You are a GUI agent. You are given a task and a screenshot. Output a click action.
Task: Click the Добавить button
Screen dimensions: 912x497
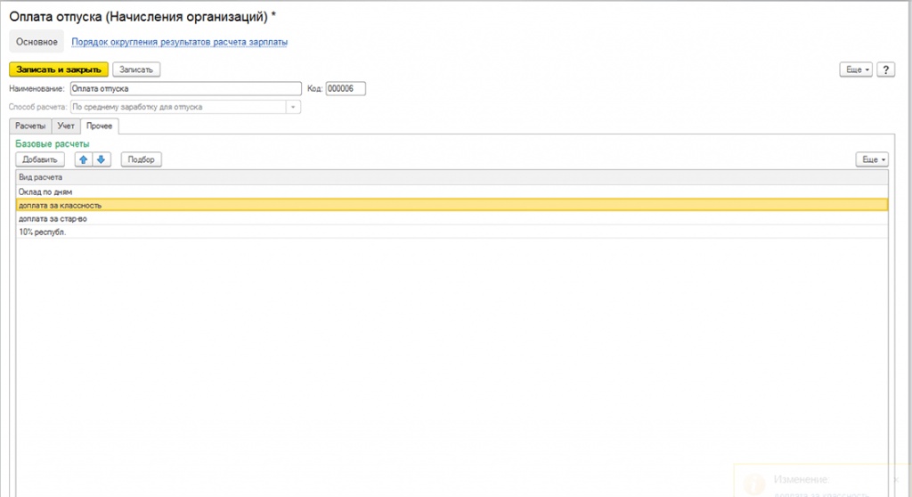point(40,159)
